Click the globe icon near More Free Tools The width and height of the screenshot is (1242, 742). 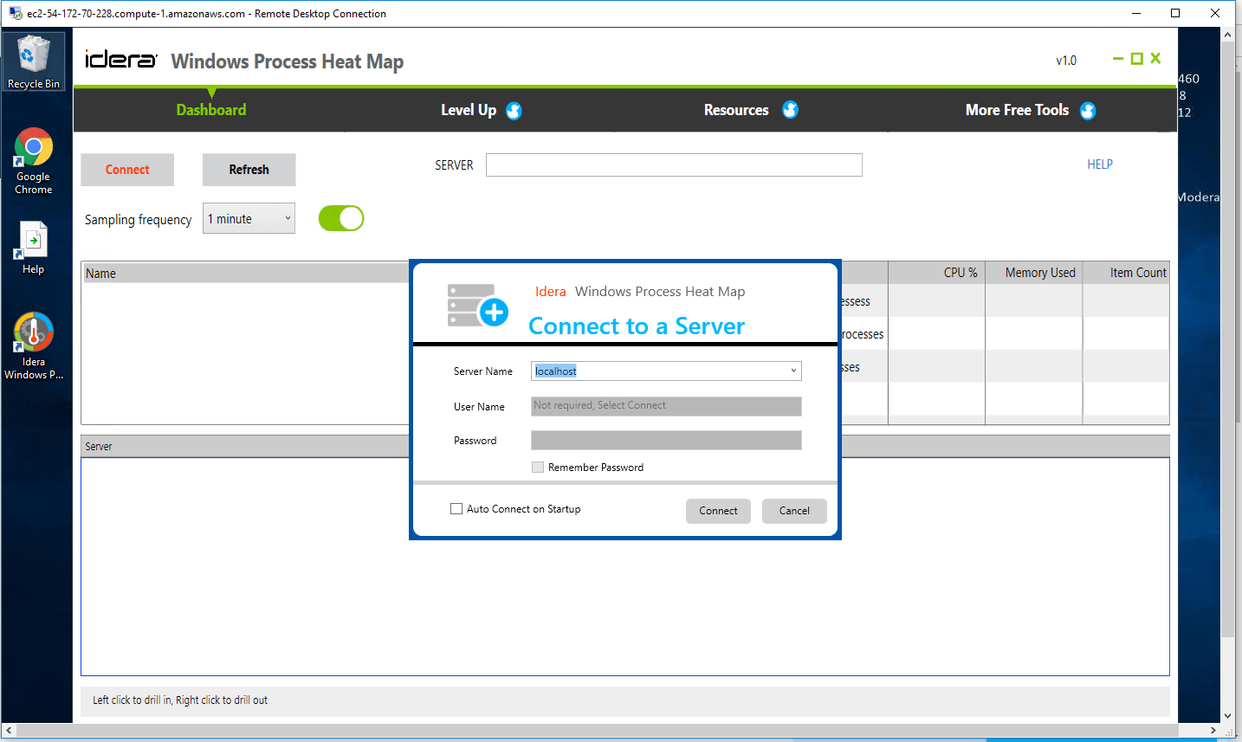point(1088,110)
